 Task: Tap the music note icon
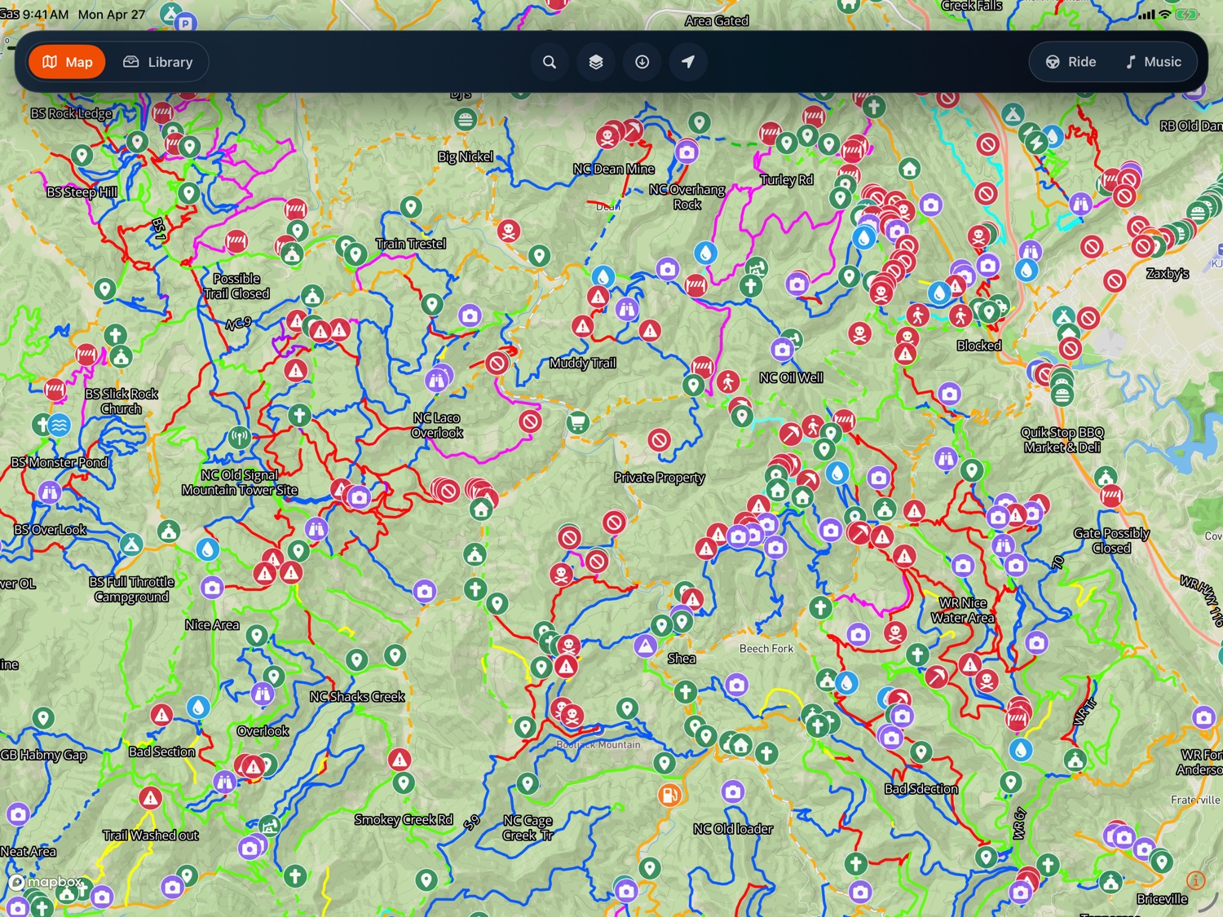[1131, 62]
